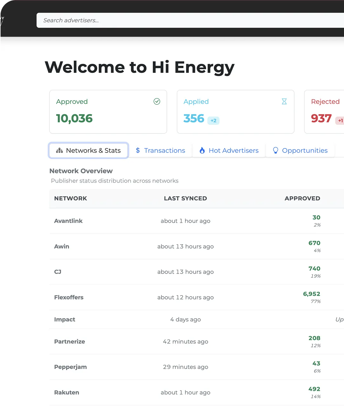Open the Opportunities tab
The height and width of the screenshot is (406, 344).
300,150
